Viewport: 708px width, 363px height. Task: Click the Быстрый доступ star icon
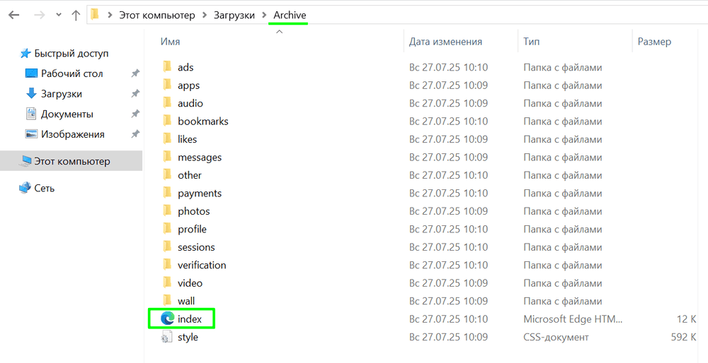point(25,54)
